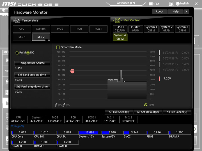Click the DRAM D 1.200 voltage bar

68,142
